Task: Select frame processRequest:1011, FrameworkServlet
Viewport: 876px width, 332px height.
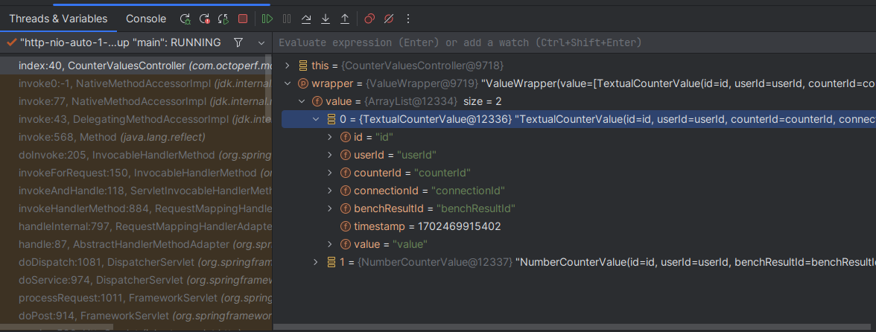Action: pyautogui.click(x=136, y=298)
